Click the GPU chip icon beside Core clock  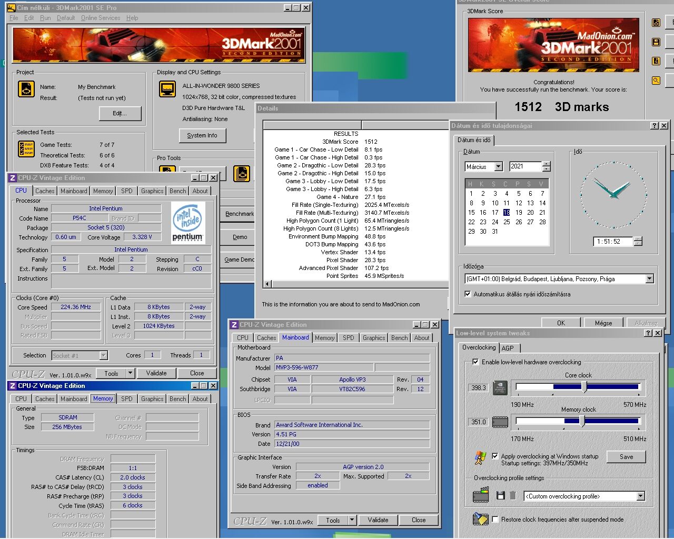500,388
